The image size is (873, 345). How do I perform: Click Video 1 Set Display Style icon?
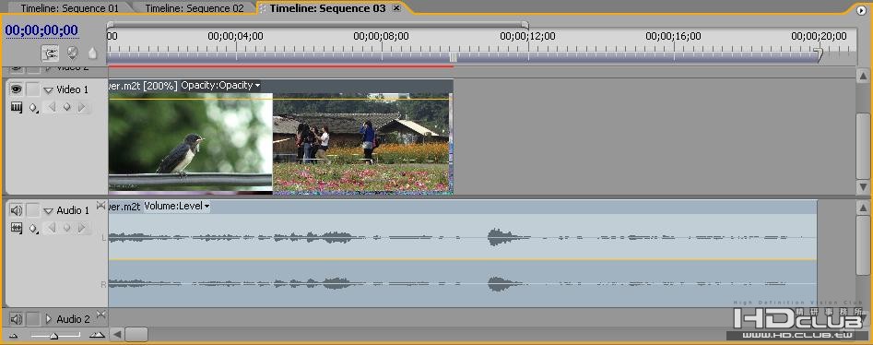(x=17, y=107)
